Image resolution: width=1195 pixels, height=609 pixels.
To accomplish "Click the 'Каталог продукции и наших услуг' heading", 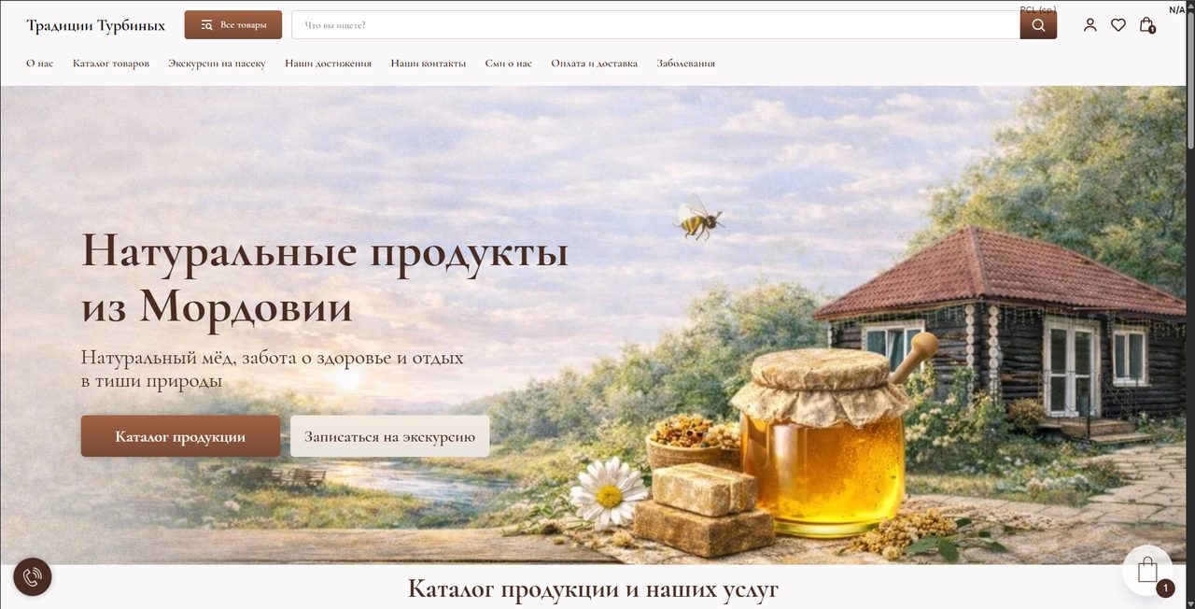I will tap(594, 589).
